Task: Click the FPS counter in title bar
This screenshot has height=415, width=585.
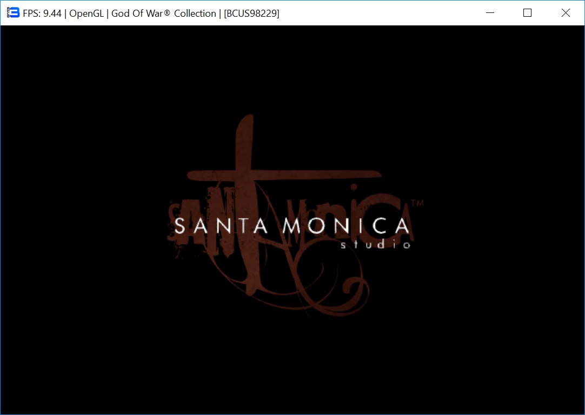Action: coord(43,14)
